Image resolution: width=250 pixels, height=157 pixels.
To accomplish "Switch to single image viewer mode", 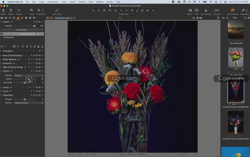I will point(51,18).
